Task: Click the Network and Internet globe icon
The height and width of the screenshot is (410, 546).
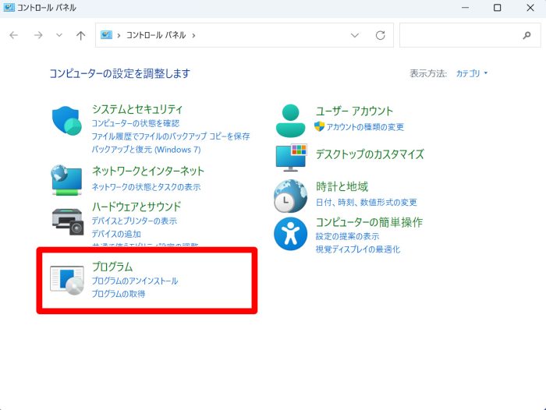Action: [x=67, y=178]
